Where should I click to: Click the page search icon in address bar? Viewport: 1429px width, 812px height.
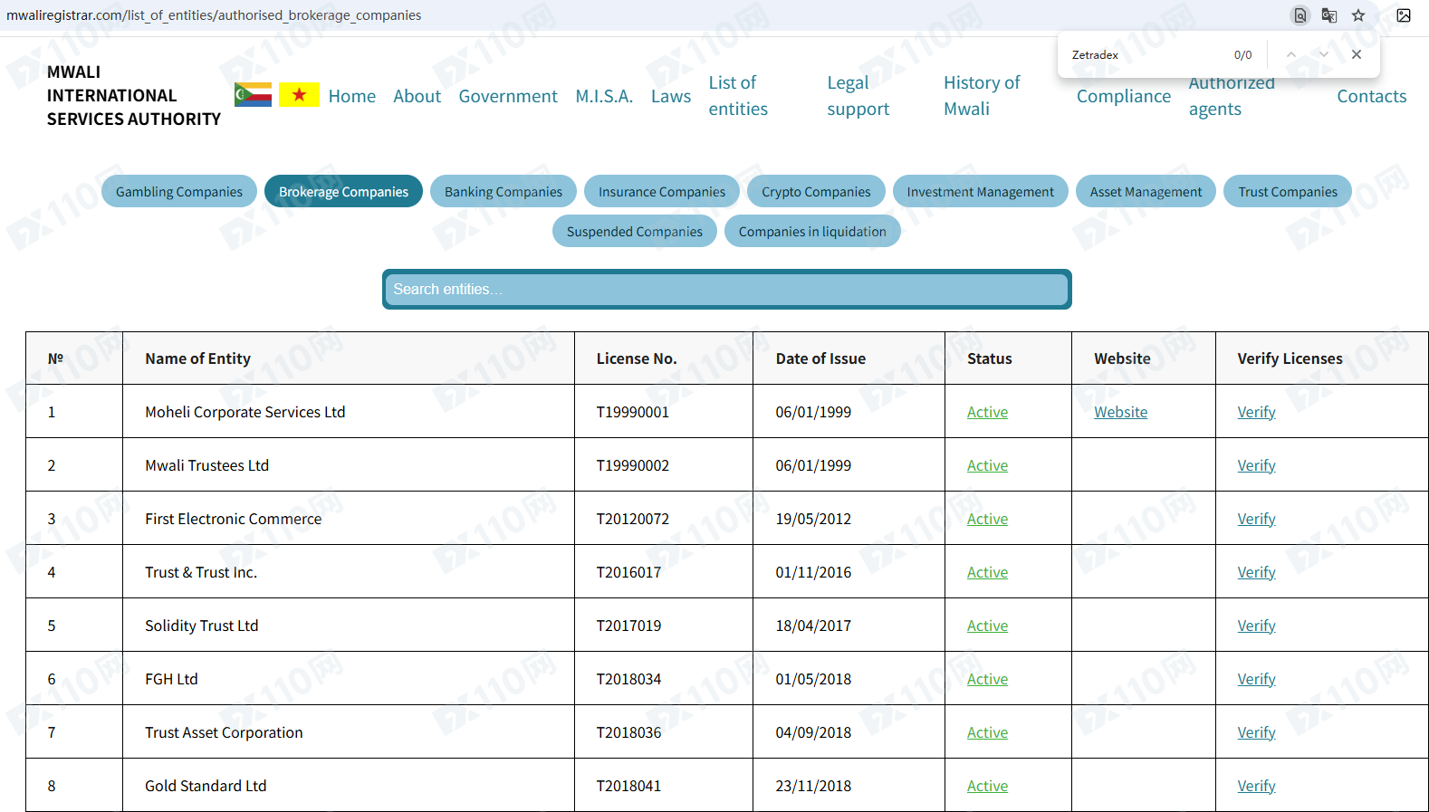(1300, 15)
